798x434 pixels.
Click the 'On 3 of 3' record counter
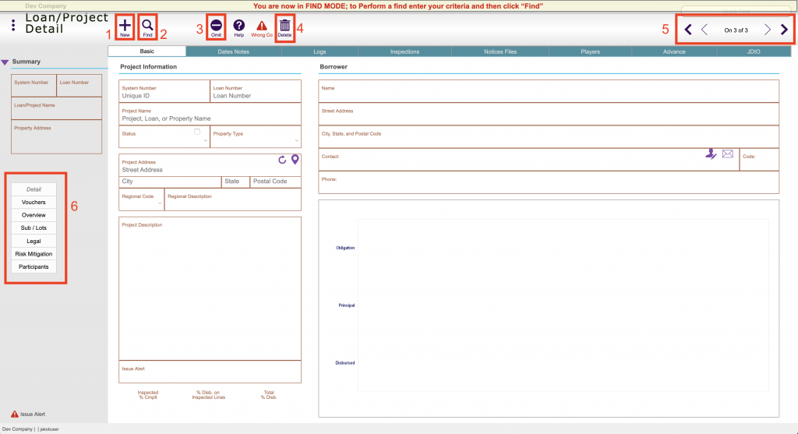pos(736,30)
